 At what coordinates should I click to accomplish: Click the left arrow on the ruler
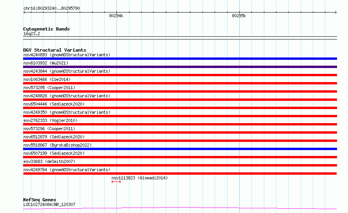(x=24, y=13)
